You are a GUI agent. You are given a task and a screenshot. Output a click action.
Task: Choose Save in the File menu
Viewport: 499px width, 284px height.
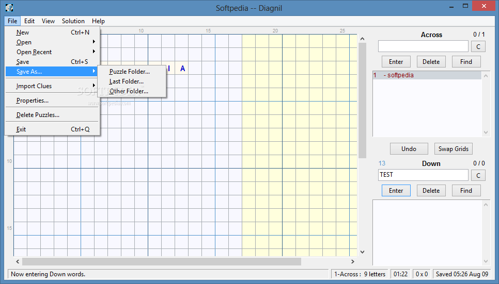point(53,62)
